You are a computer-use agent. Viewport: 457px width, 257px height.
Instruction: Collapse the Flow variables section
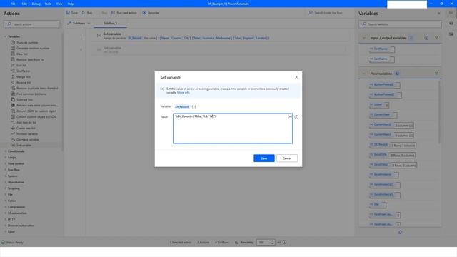click(363, 74)
